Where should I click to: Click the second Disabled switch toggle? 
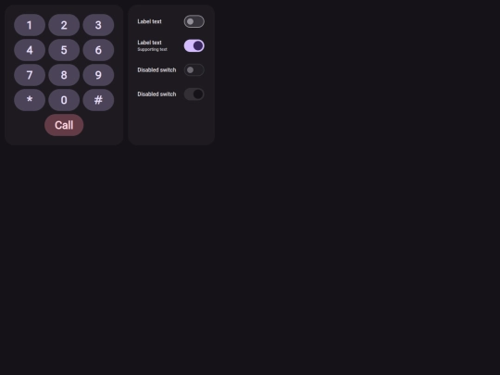(x=194, y=94)
